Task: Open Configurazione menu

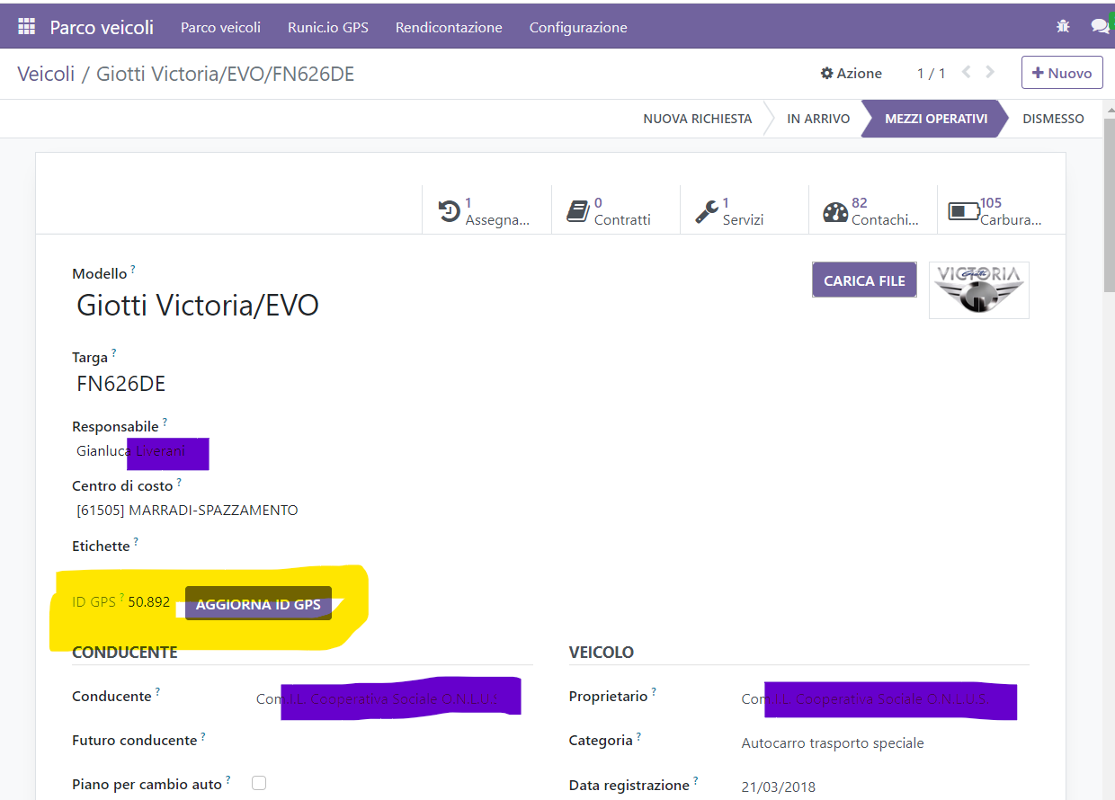Action: click(578, 27)
